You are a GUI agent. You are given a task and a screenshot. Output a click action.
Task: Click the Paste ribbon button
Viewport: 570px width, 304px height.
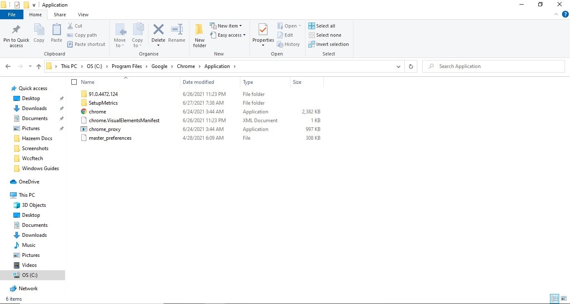tap(56, 33)
